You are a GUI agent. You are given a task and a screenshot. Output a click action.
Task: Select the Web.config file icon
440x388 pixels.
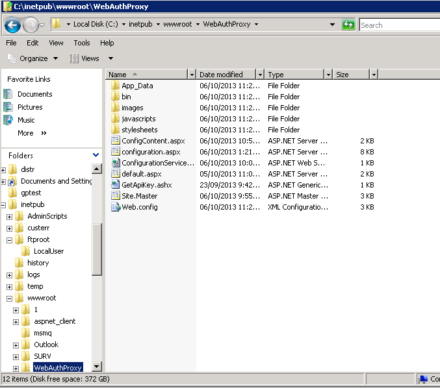click(x=116, y=207)
